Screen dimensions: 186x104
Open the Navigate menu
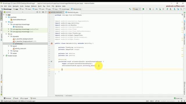click(16, 6)
